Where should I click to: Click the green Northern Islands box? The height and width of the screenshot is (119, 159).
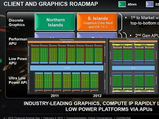point(55,22)
